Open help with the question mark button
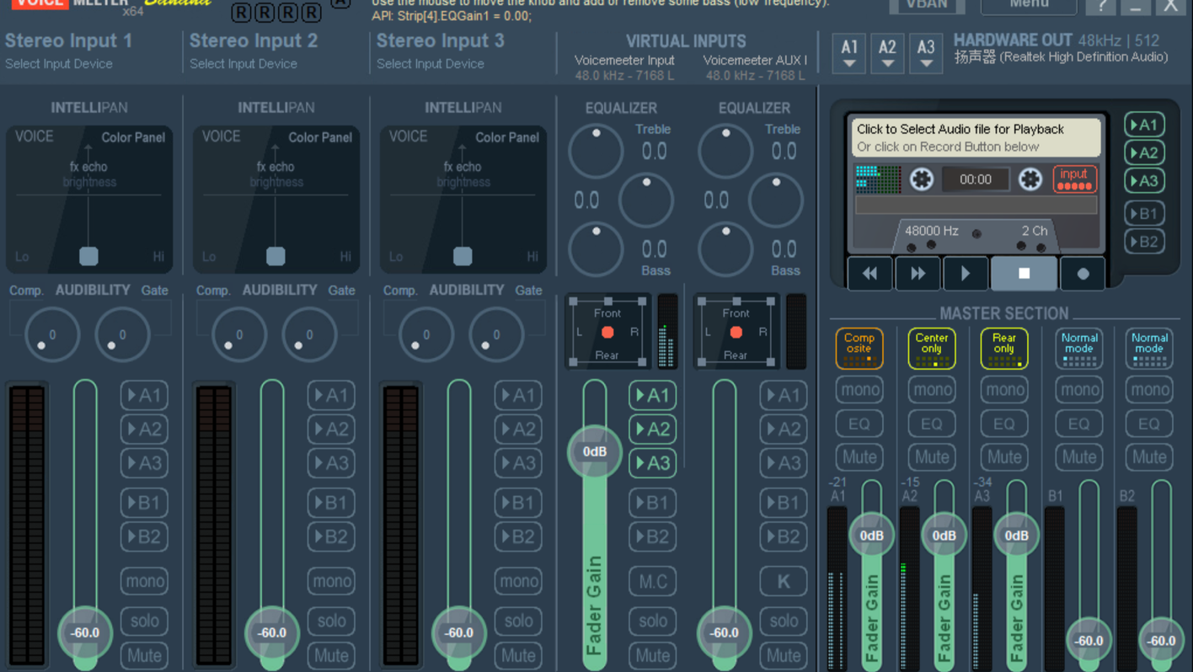This screenshot has height=672, width=1193. 1100,6
